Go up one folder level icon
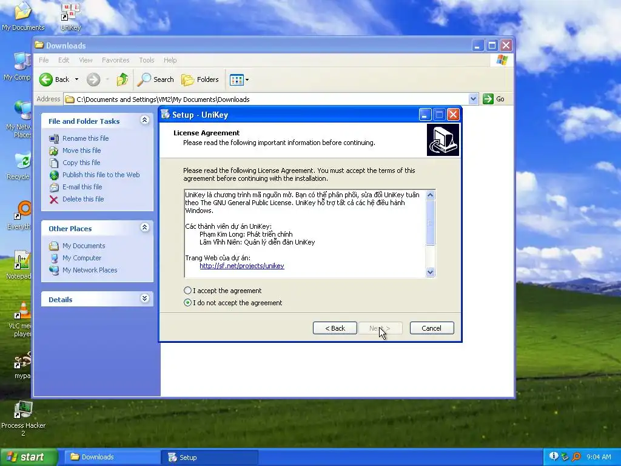The image size is (621, 466). coord(123,79)
